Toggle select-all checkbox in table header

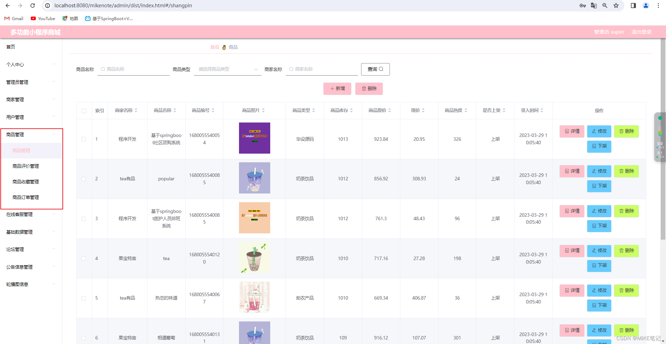[84, 111]
